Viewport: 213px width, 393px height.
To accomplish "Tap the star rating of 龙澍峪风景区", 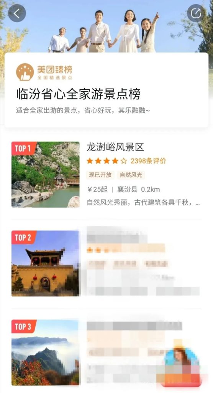I will click(x=107, y=161).
